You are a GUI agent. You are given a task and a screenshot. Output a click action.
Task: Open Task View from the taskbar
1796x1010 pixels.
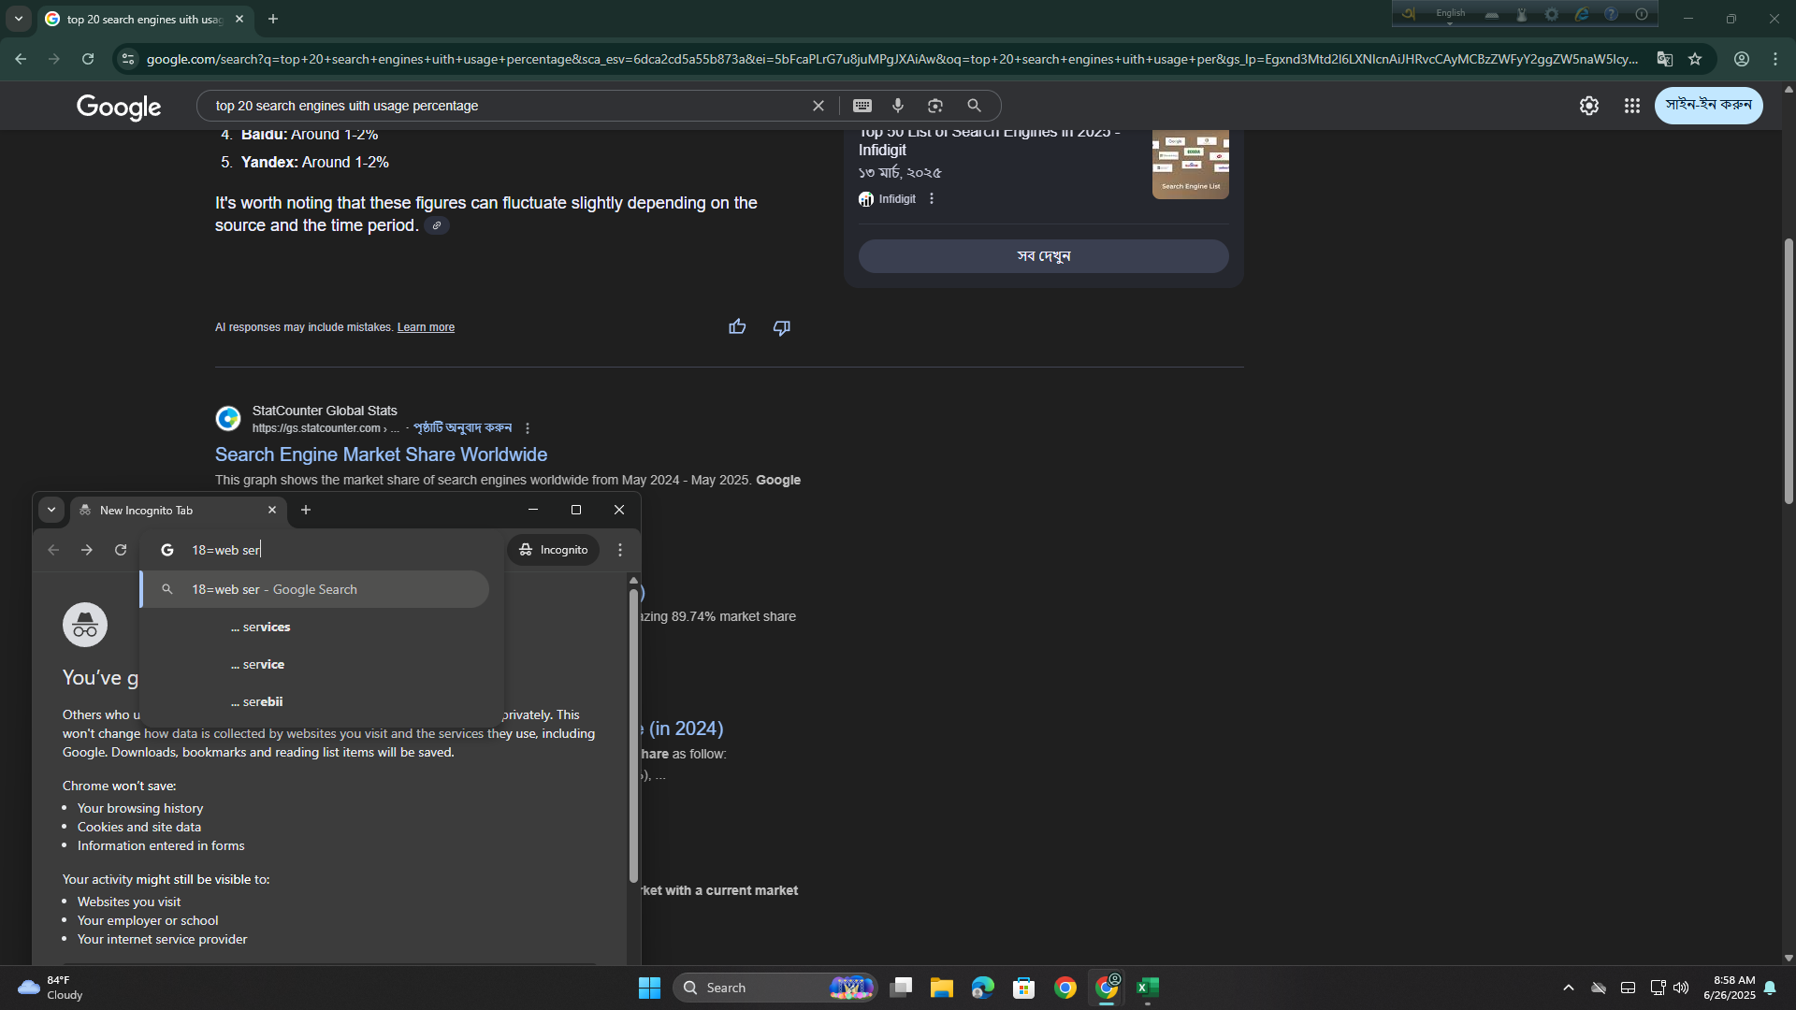pos(901,988)
